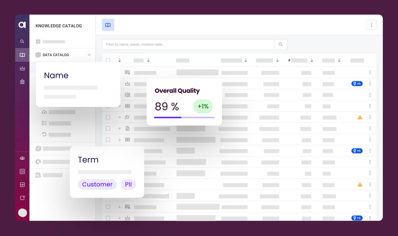Open the first table row's three-dot menu
The height and width of the screenshot is (236, 398).
(x=370, y=73)
